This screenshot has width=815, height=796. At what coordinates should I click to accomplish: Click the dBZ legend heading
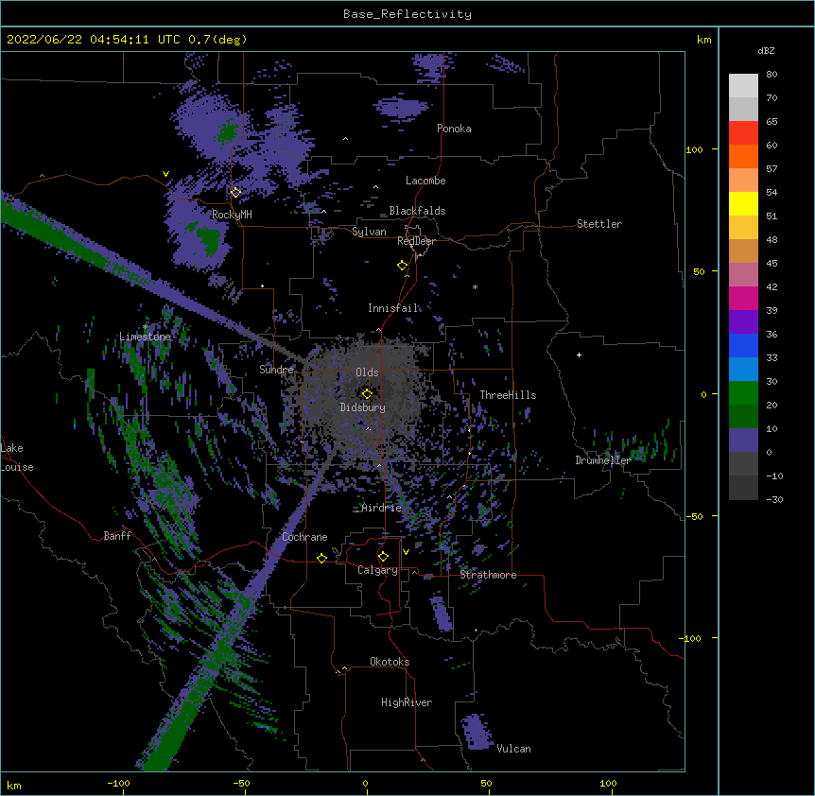click(766, 51)
